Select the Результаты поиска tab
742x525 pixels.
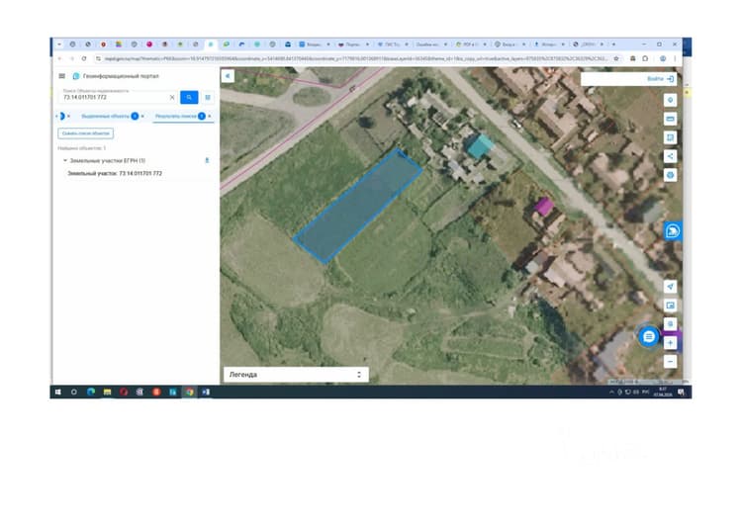tap(175, 117)
